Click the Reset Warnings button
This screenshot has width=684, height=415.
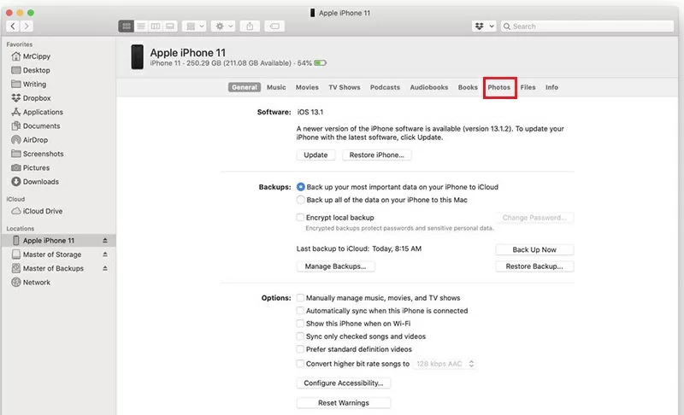(344, 403)
